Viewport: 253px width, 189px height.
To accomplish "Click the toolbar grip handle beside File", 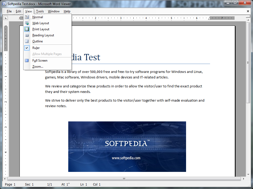I will (4, 11).
